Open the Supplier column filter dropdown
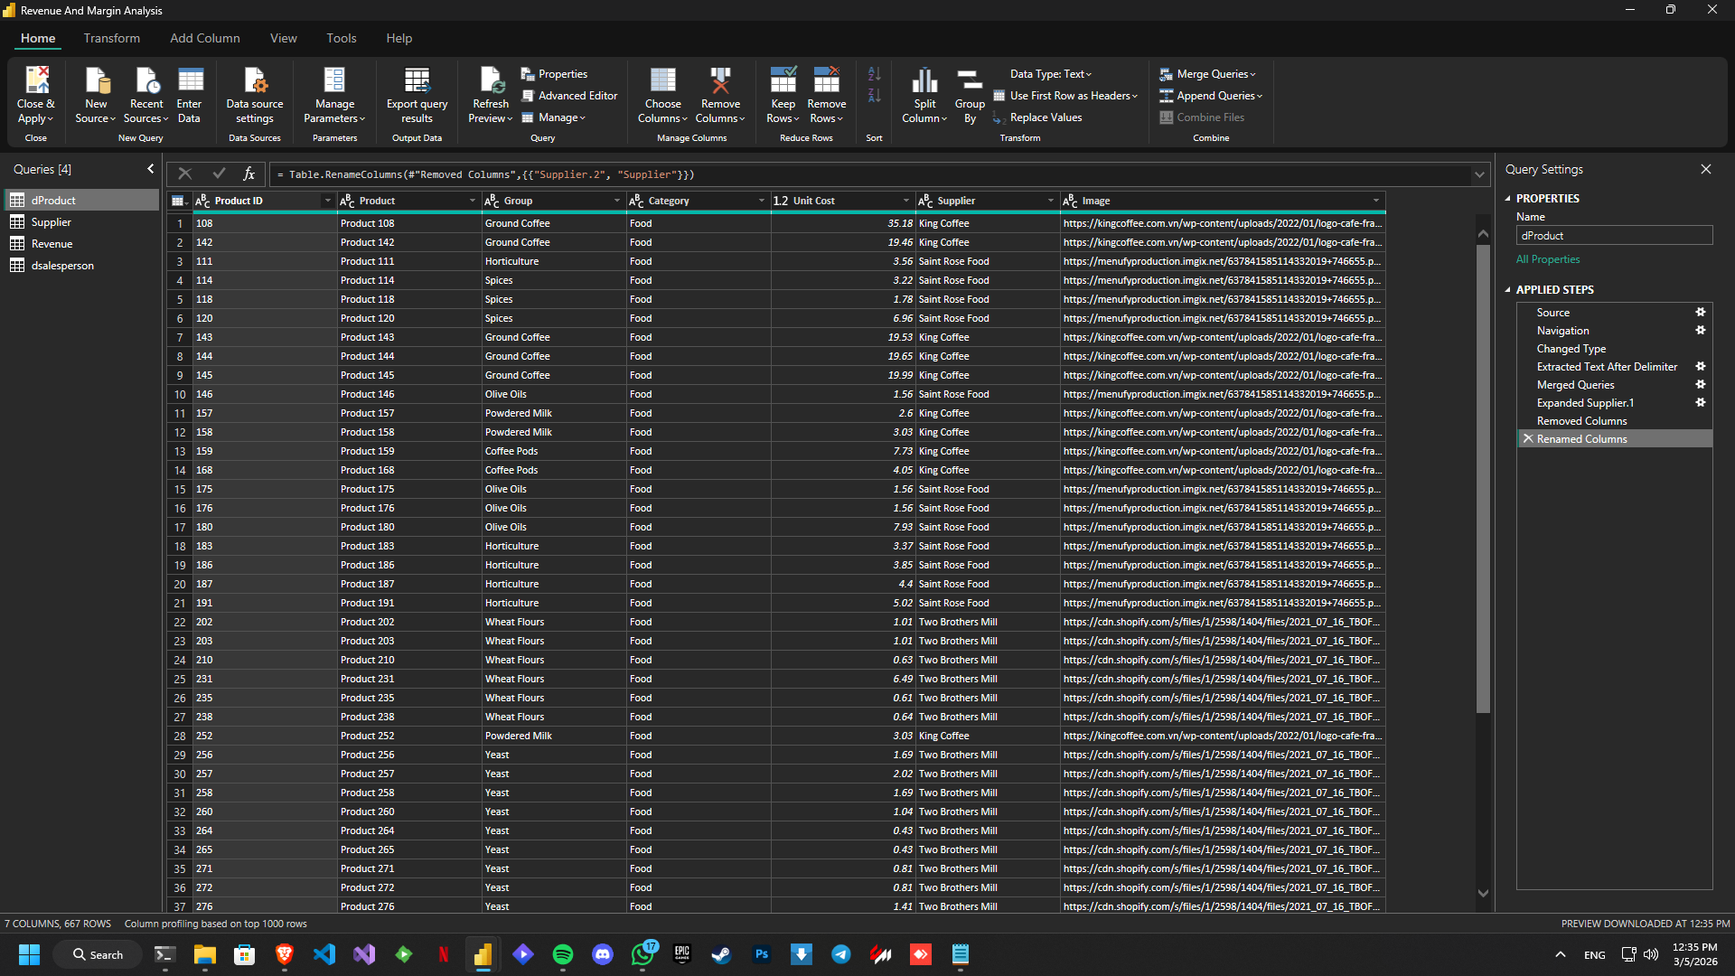The width and height of the screenshot is (1735, 976). [1049, 200]
